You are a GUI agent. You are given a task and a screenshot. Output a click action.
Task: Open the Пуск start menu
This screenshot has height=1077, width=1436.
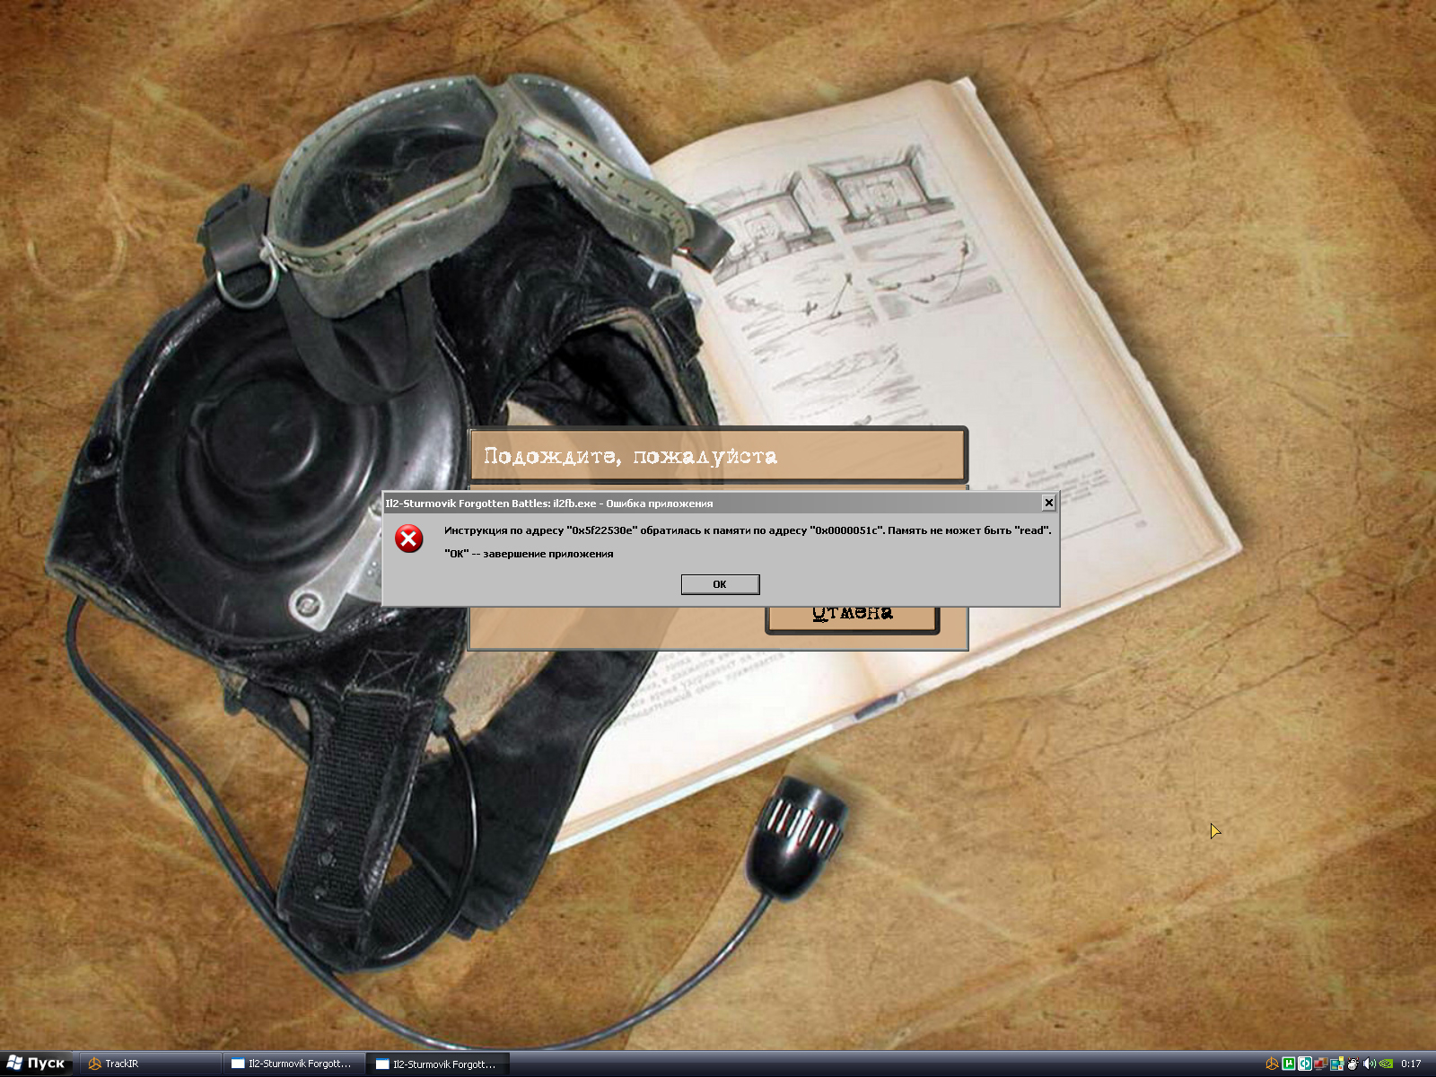point(36,1064)
